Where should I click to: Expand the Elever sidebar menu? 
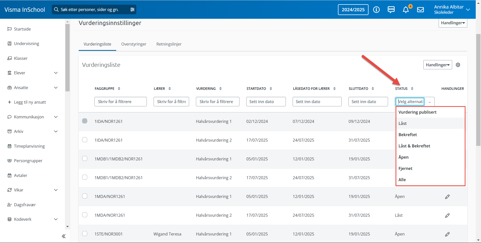coord(56,73)
